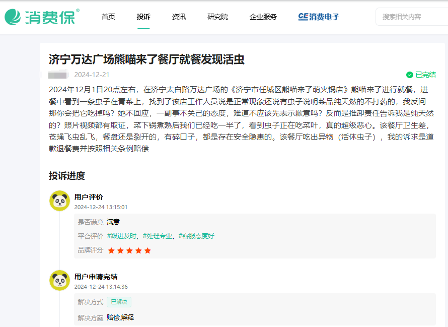Click the 投诉进度 section heading

click(x=67, y=176)
